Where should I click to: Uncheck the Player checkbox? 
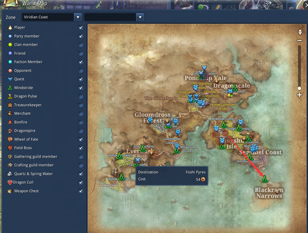pos(81,27)
